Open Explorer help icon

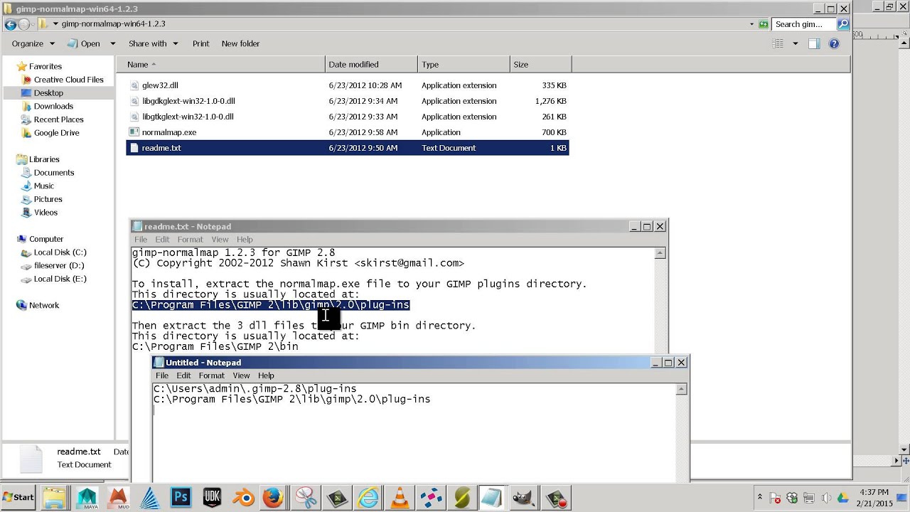coord(834,43)
